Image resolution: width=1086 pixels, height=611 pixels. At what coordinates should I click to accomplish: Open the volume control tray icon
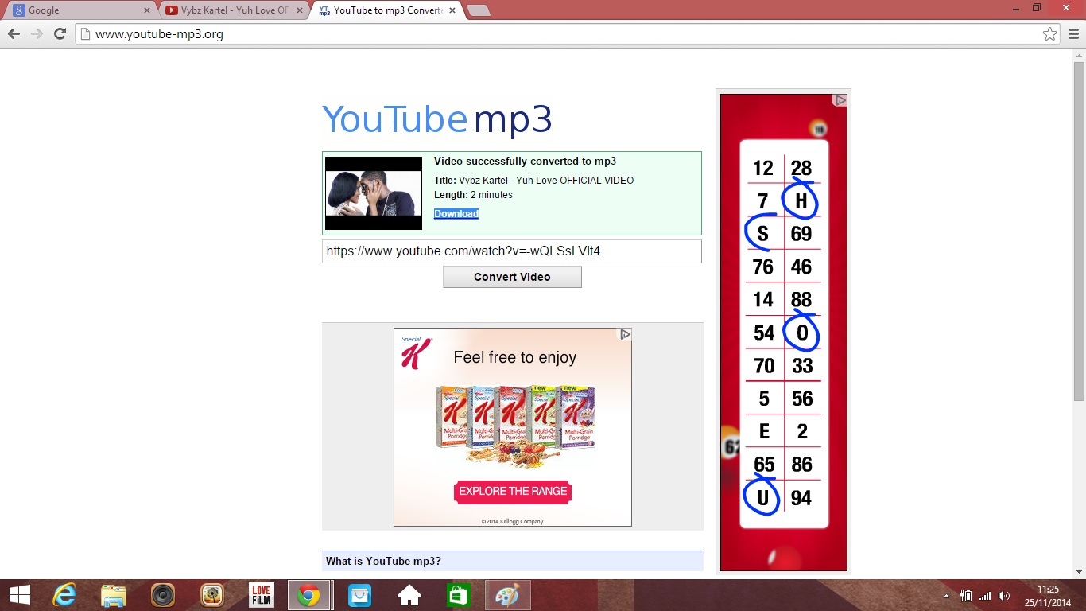point(1004,596)
